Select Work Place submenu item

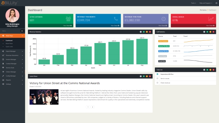point(9,44)
